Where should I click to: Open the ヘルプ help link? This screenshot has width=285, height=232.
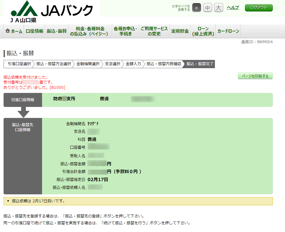coord(233,8)
